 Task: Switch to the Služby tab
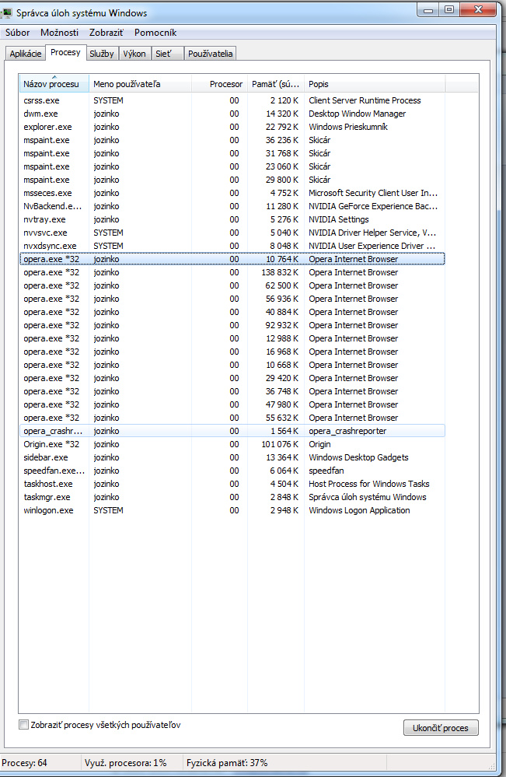pyautogui.click(x=102, y=54)
